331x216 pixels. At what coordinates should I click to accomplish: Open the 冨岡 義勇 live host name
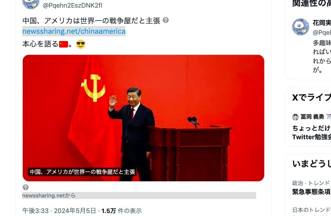pos(312,117)
